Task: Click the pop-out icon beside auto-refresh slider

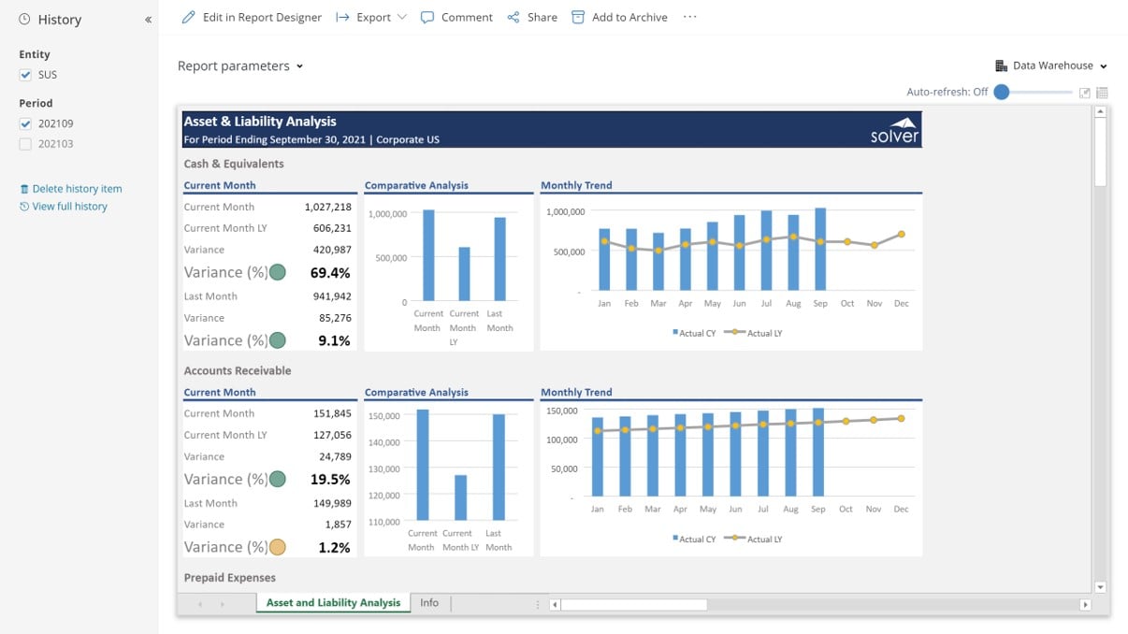Action: tap(1085, 93)
